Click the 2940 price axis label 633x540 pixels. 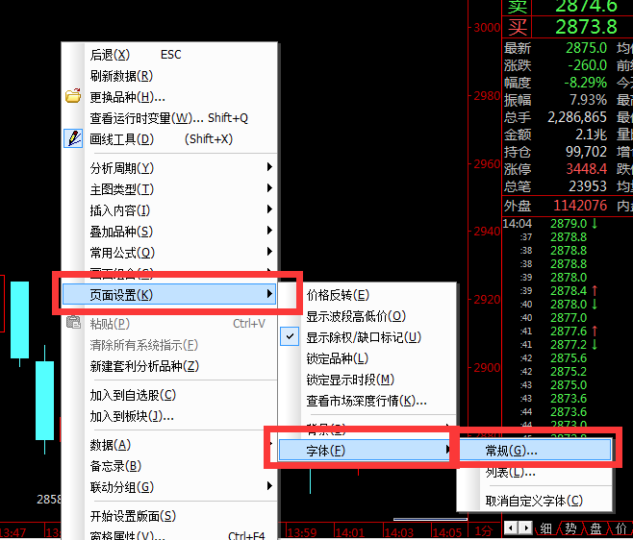[487, 231]
